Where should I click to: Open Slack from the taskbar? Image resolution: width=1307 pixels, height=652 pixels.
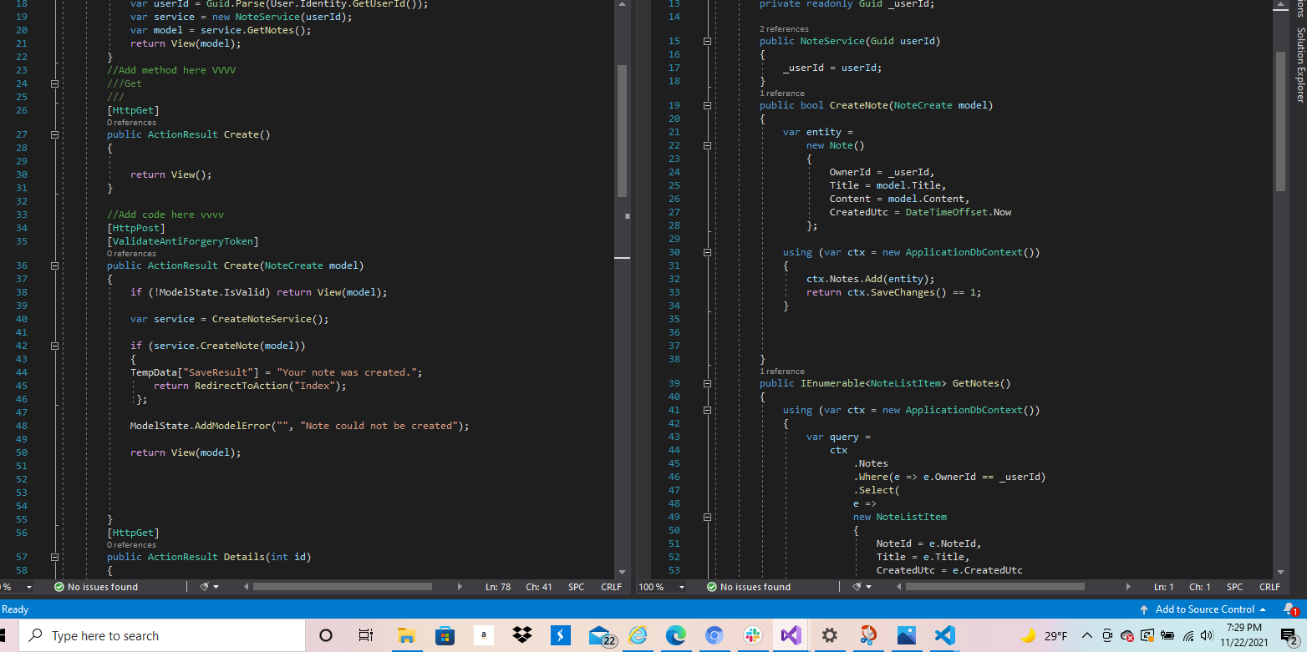(x=753, y=635)
